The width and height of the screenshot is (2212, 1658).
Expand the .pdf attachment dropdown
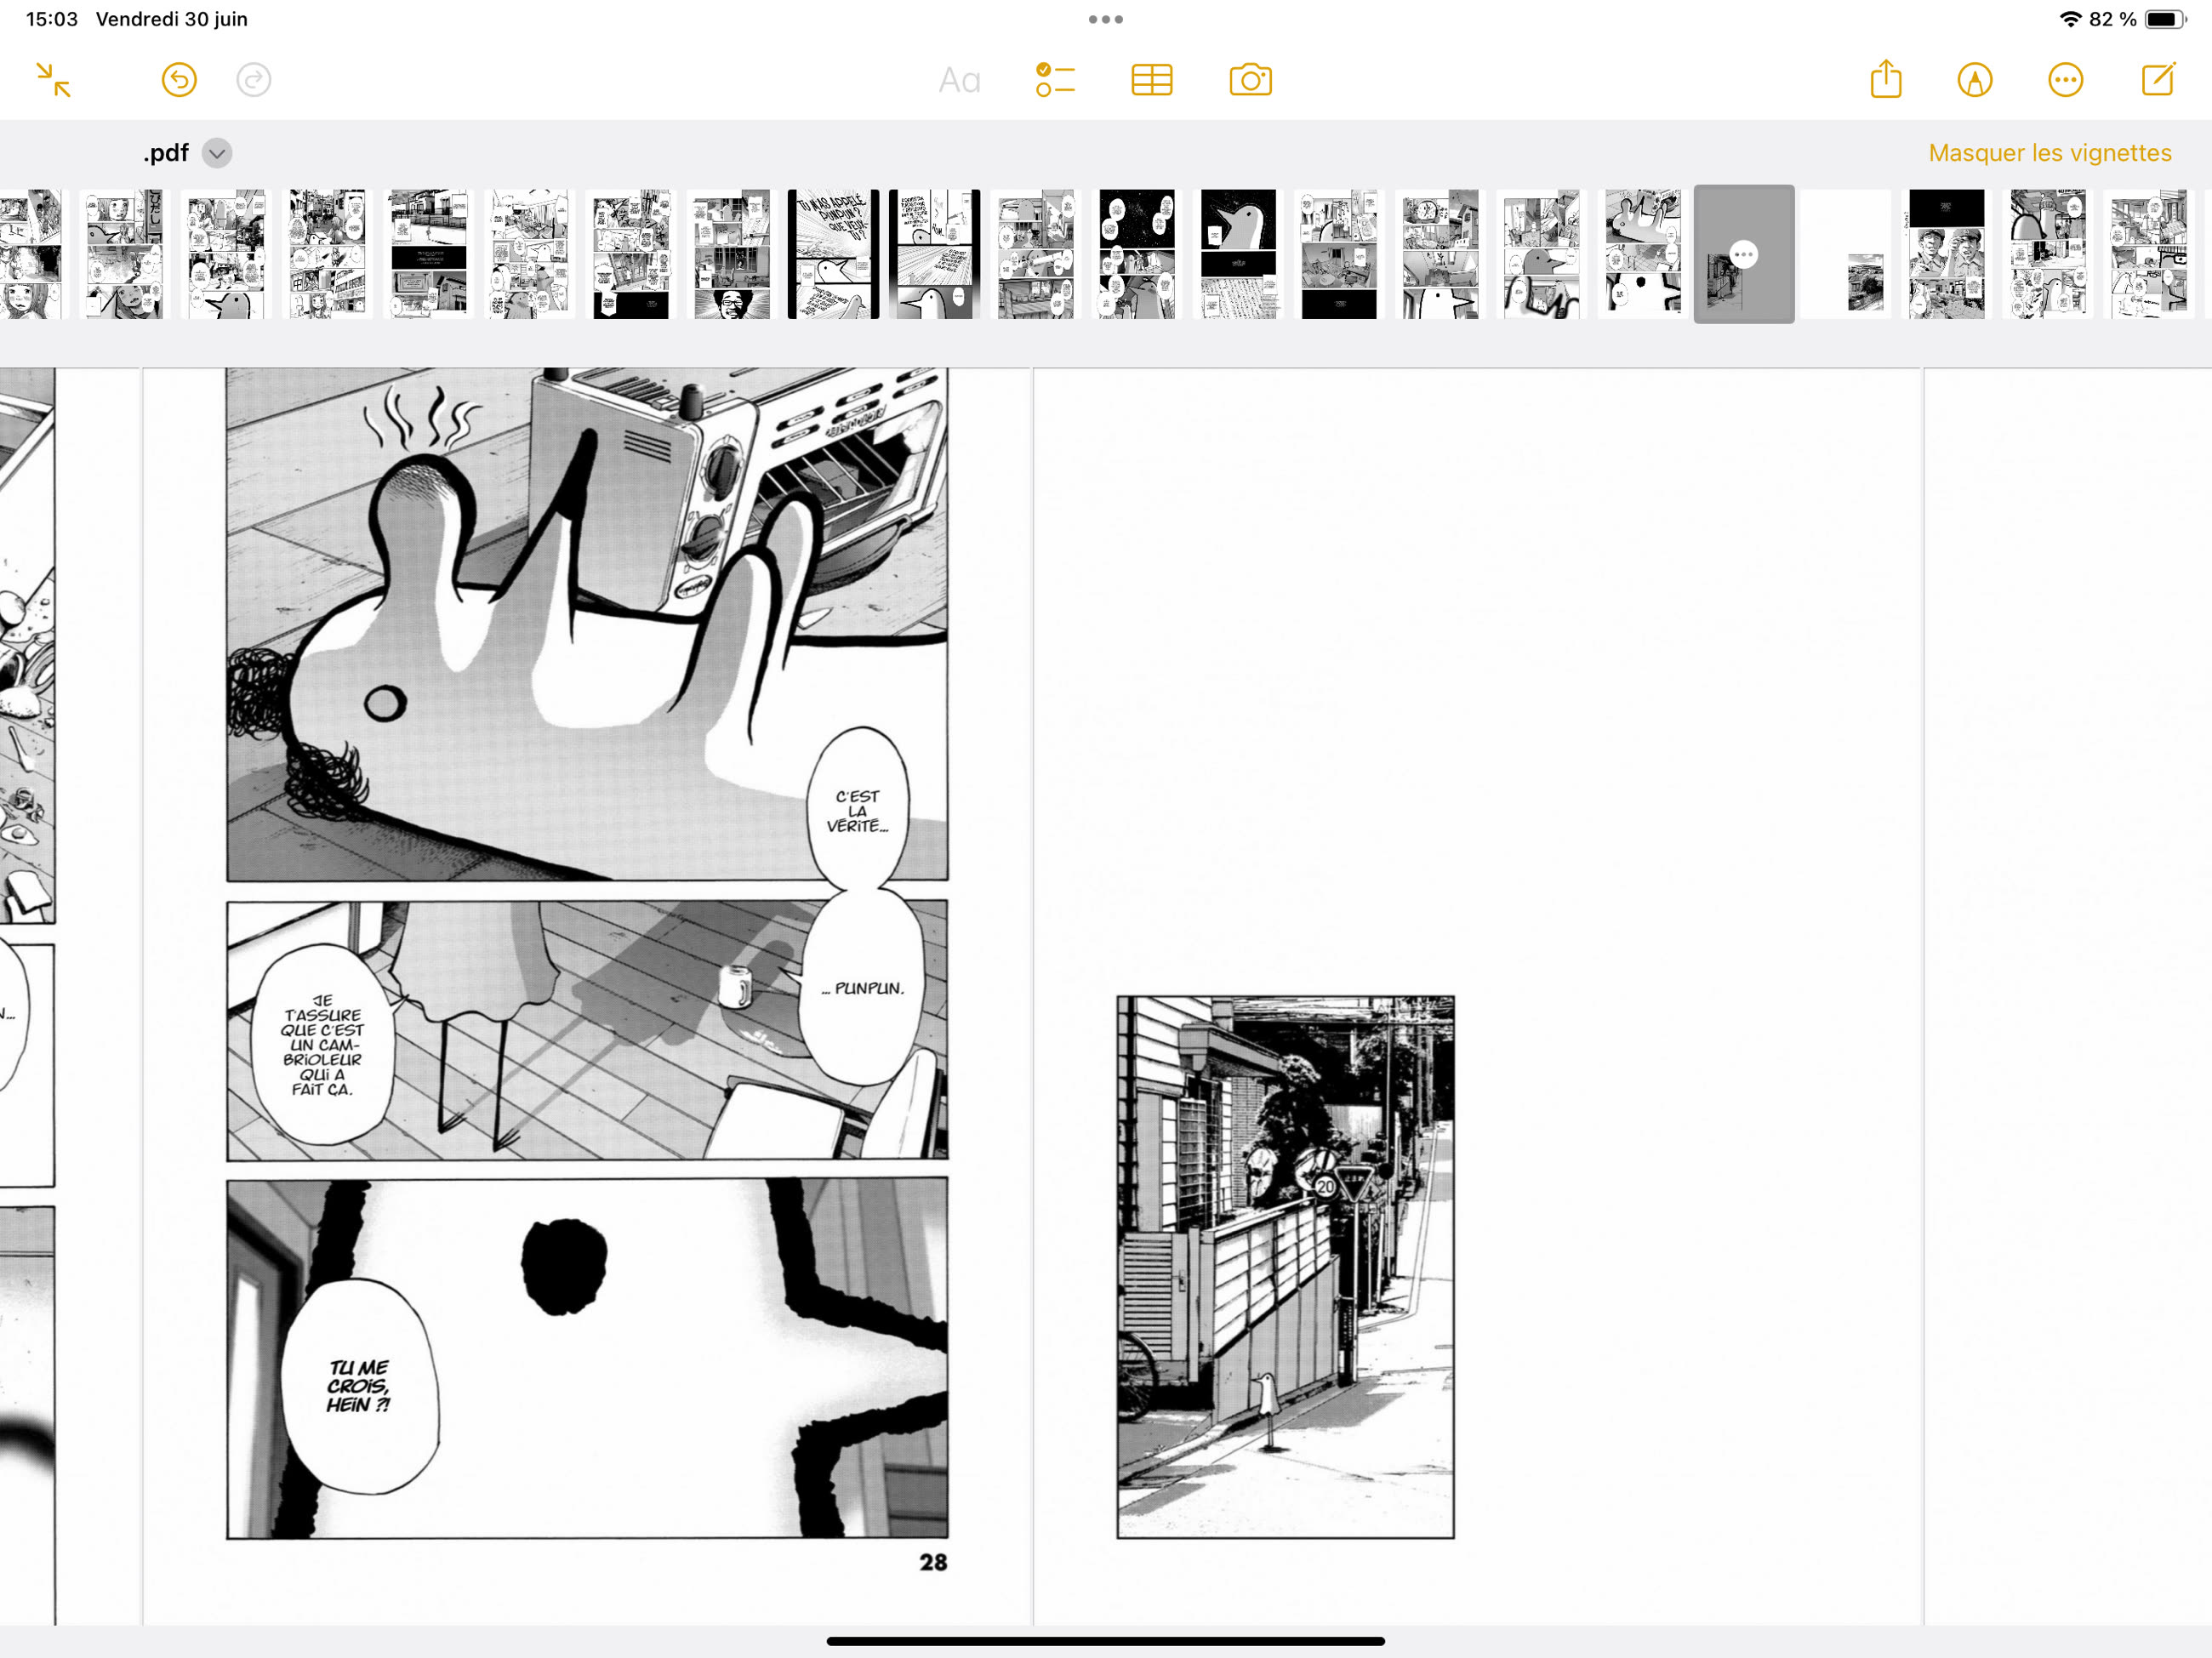pos(216,153)
